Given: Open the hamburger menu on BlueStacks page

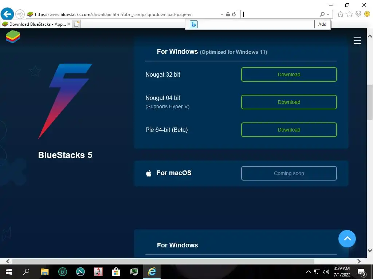Looking at the screenshot, I should 357,41.
